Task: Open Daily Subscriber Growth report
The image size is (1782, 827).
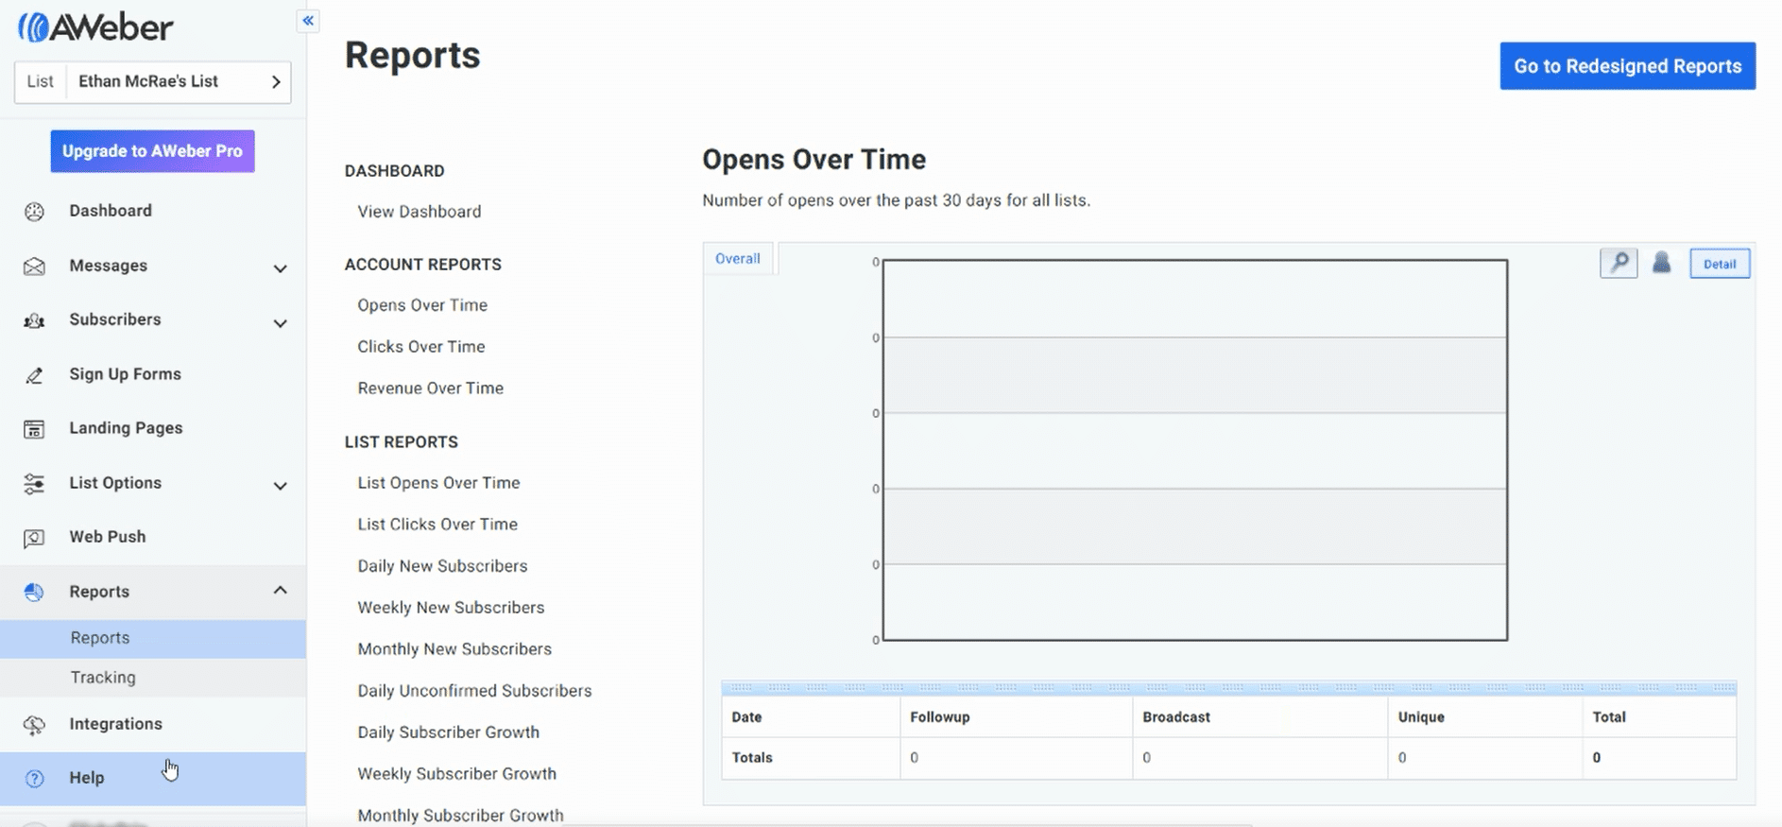Action: coord(449,732)
